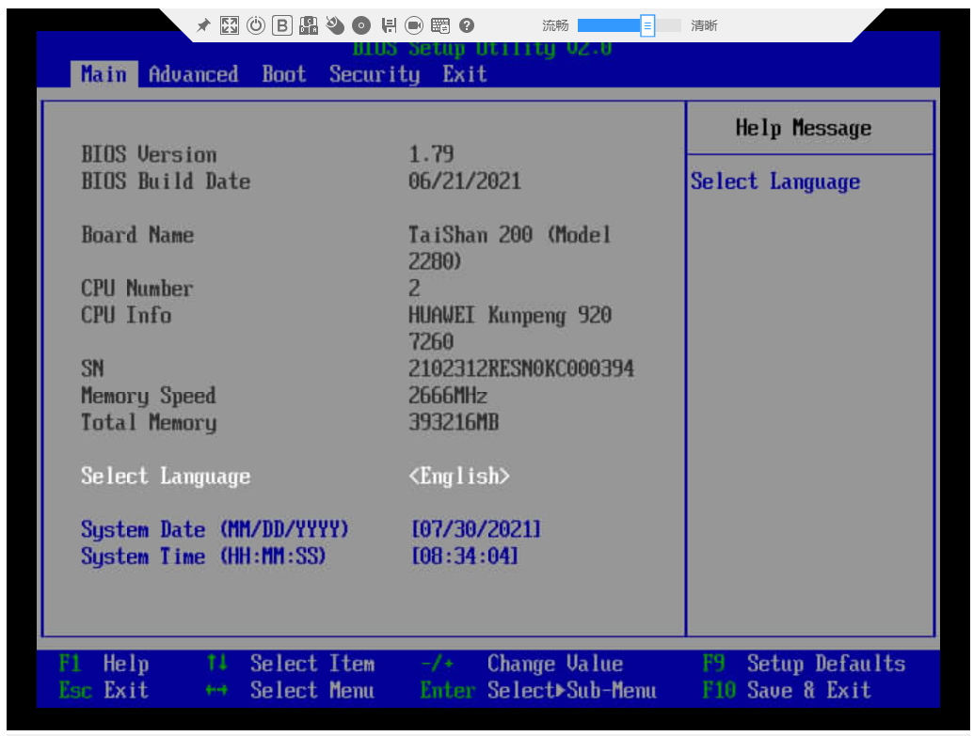
Task: Click the F9 Setup Defaults hint
Action: click(804, 664)
